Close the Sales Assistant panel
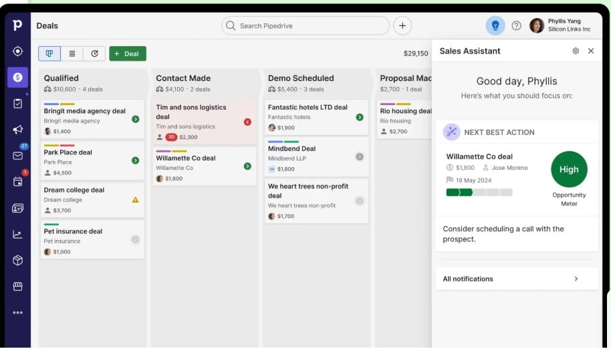Image resolution: width=611 pixels, height=349 pixels. point(591,51)
